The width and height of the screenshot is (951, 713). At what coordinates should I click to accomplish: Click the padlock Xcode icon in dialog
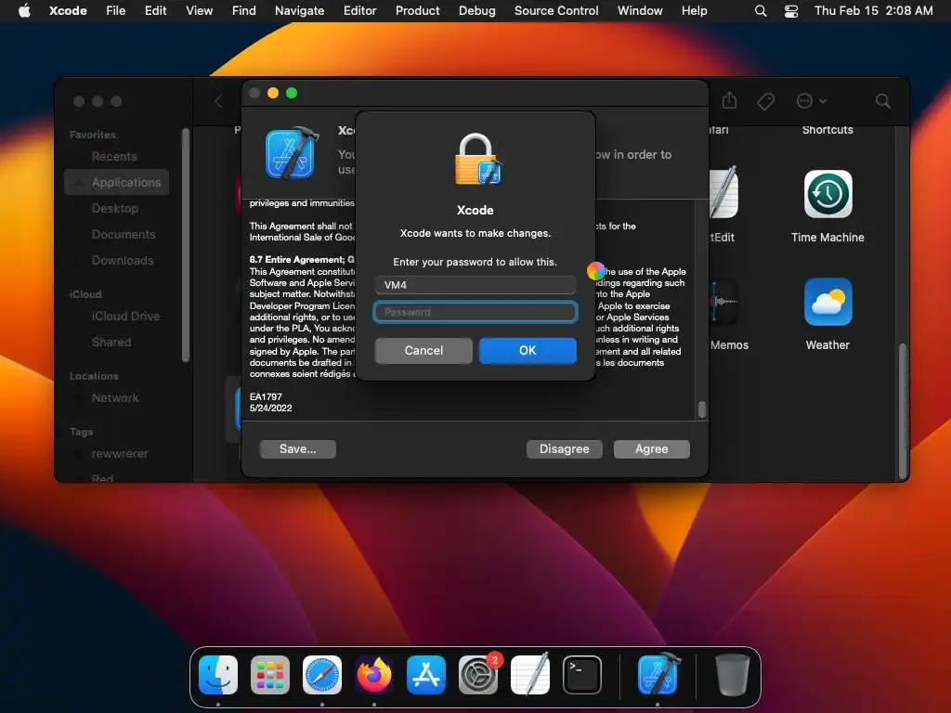(478, 160)
